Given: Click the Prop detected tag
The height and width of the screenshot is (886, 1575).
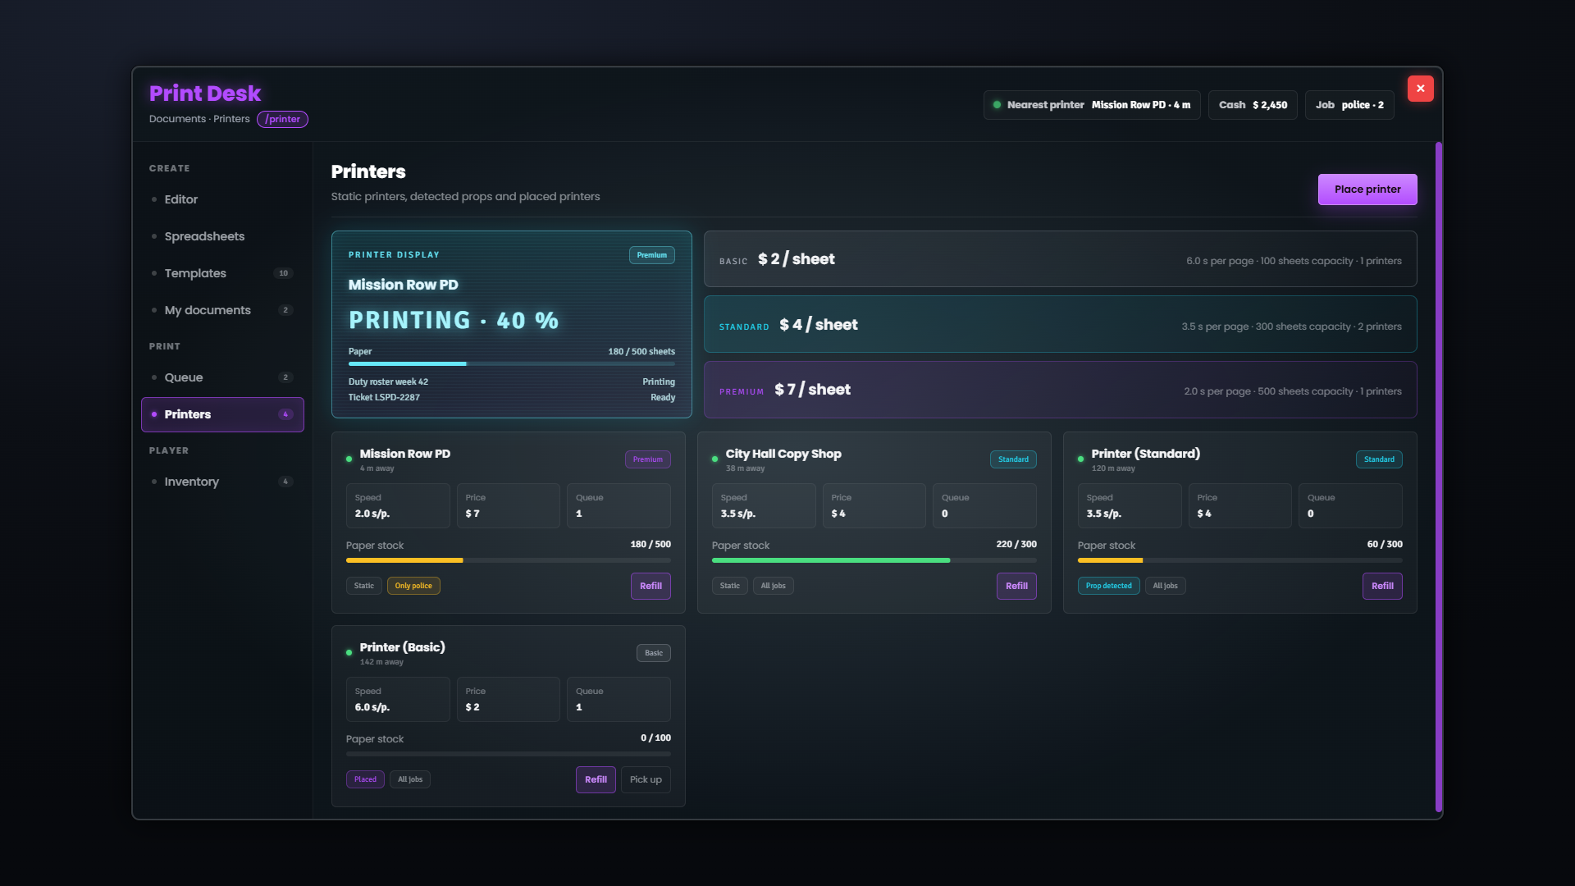Looking at the screenshot, I should (x=1108, y=586).
